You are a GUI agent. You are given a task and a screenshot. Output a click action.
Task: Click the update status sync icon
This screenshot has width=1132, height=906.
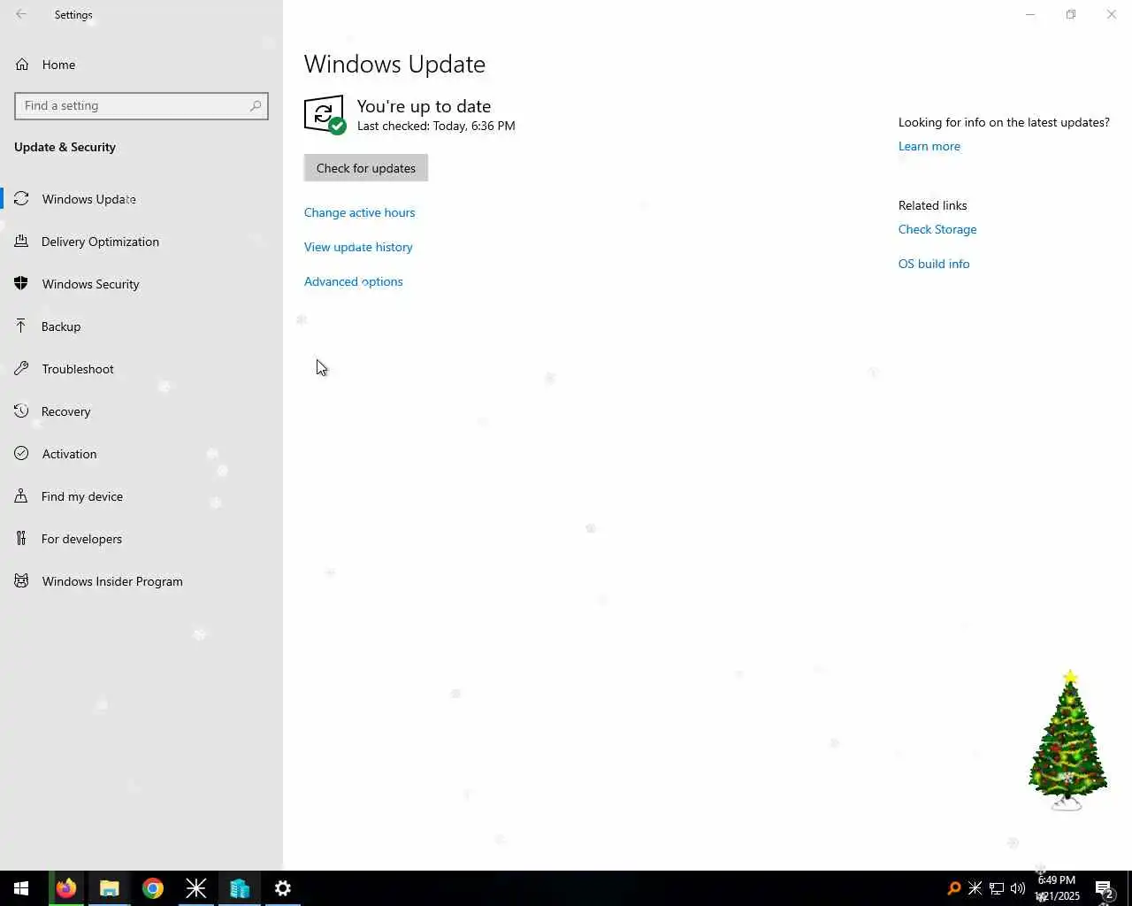coord(325,115)
